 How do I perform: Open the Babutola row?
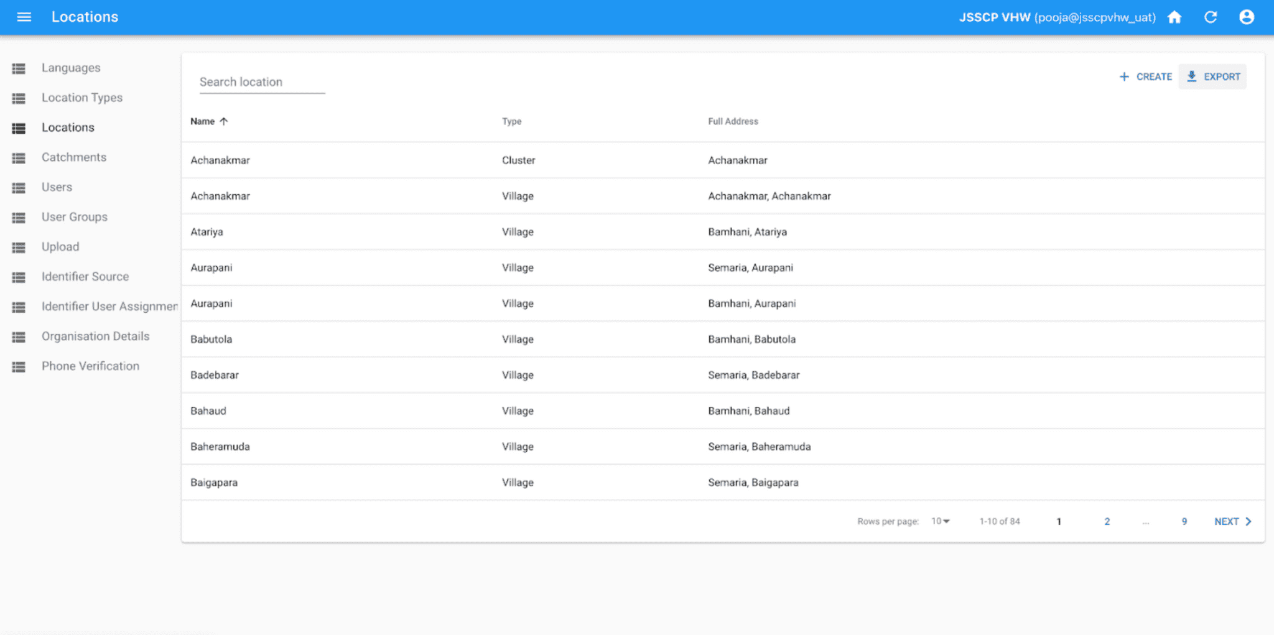tap(723, 339)
